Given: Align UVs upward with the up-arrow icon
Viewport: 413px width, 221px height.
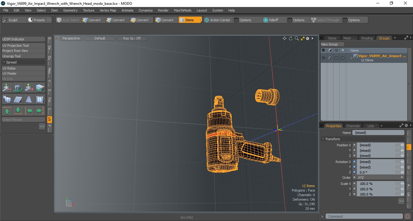Looking at the screenshot, I should (7, 111).
